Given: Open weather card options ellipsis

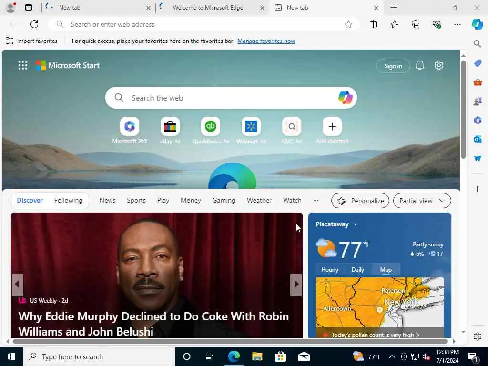Looking at the screenshot, I should click(x=437, y=224).
